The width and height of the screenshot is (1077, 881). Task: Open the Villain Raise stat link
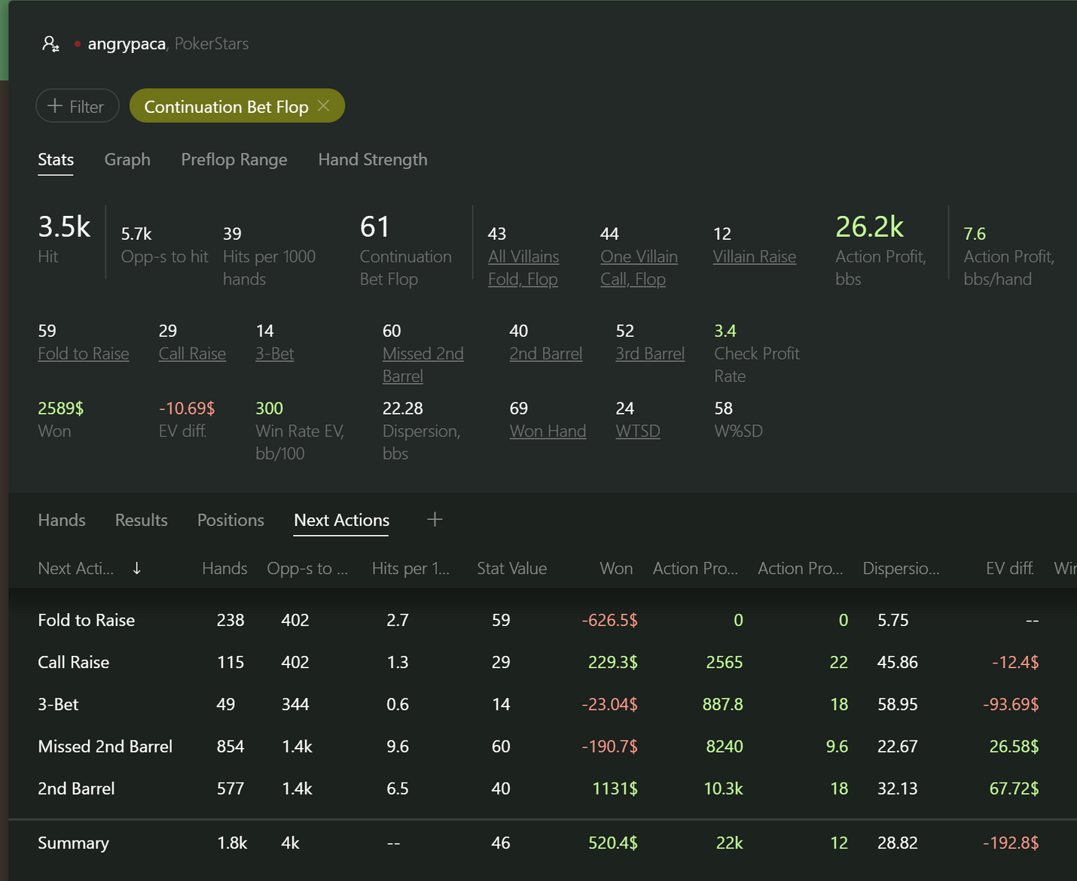tap(755, 257)
